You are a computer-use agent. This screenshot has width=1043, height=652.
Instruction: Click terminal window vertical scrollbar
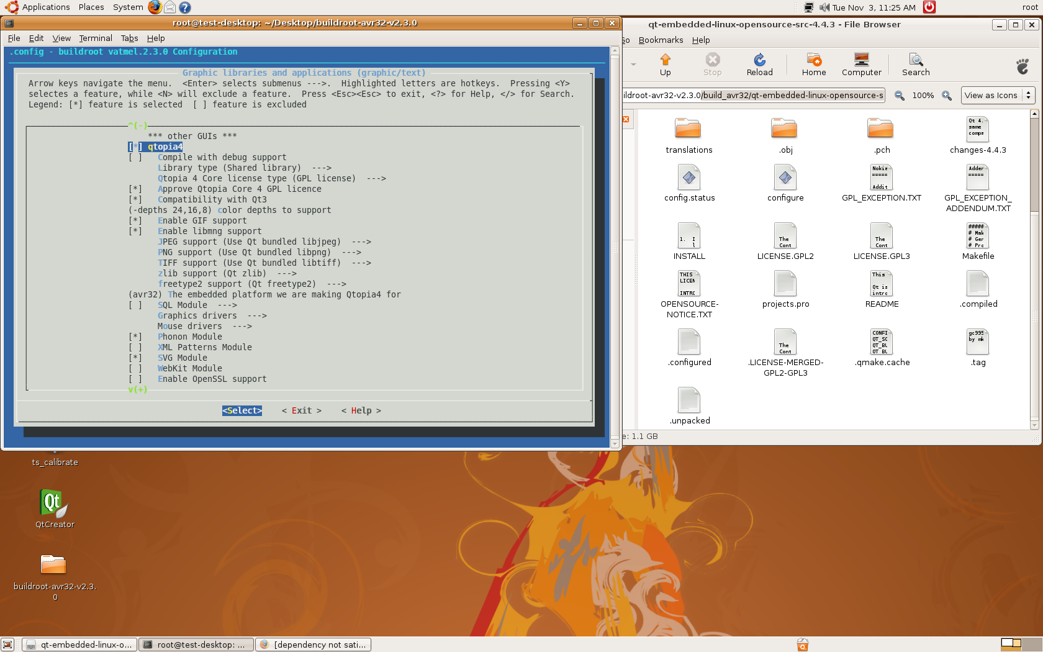(x=615, y=247)
